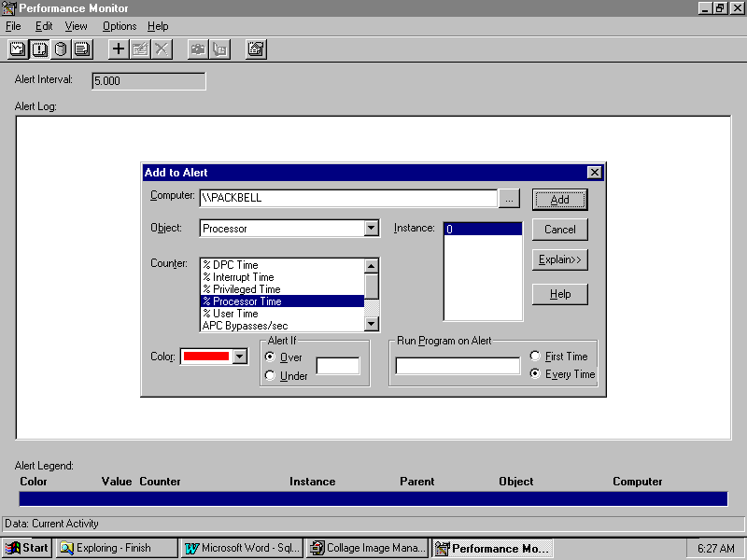Open the View menu
Image resolution: width=747 pixels, height=560 pixels.
click(x=76, y=26)
